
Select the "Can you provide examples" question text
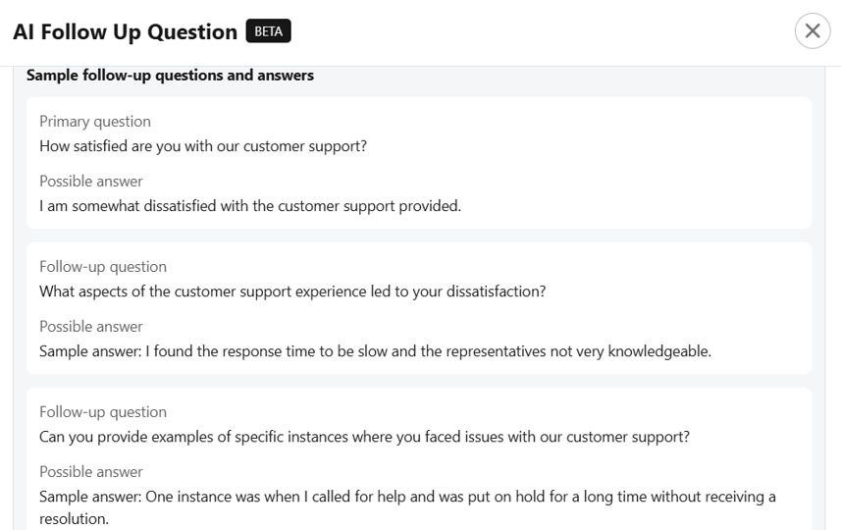[364, 437]
